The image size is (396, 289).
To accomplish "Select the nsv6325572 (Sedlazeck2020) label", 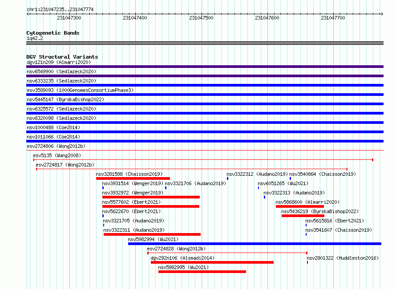I will click(61, 109).
